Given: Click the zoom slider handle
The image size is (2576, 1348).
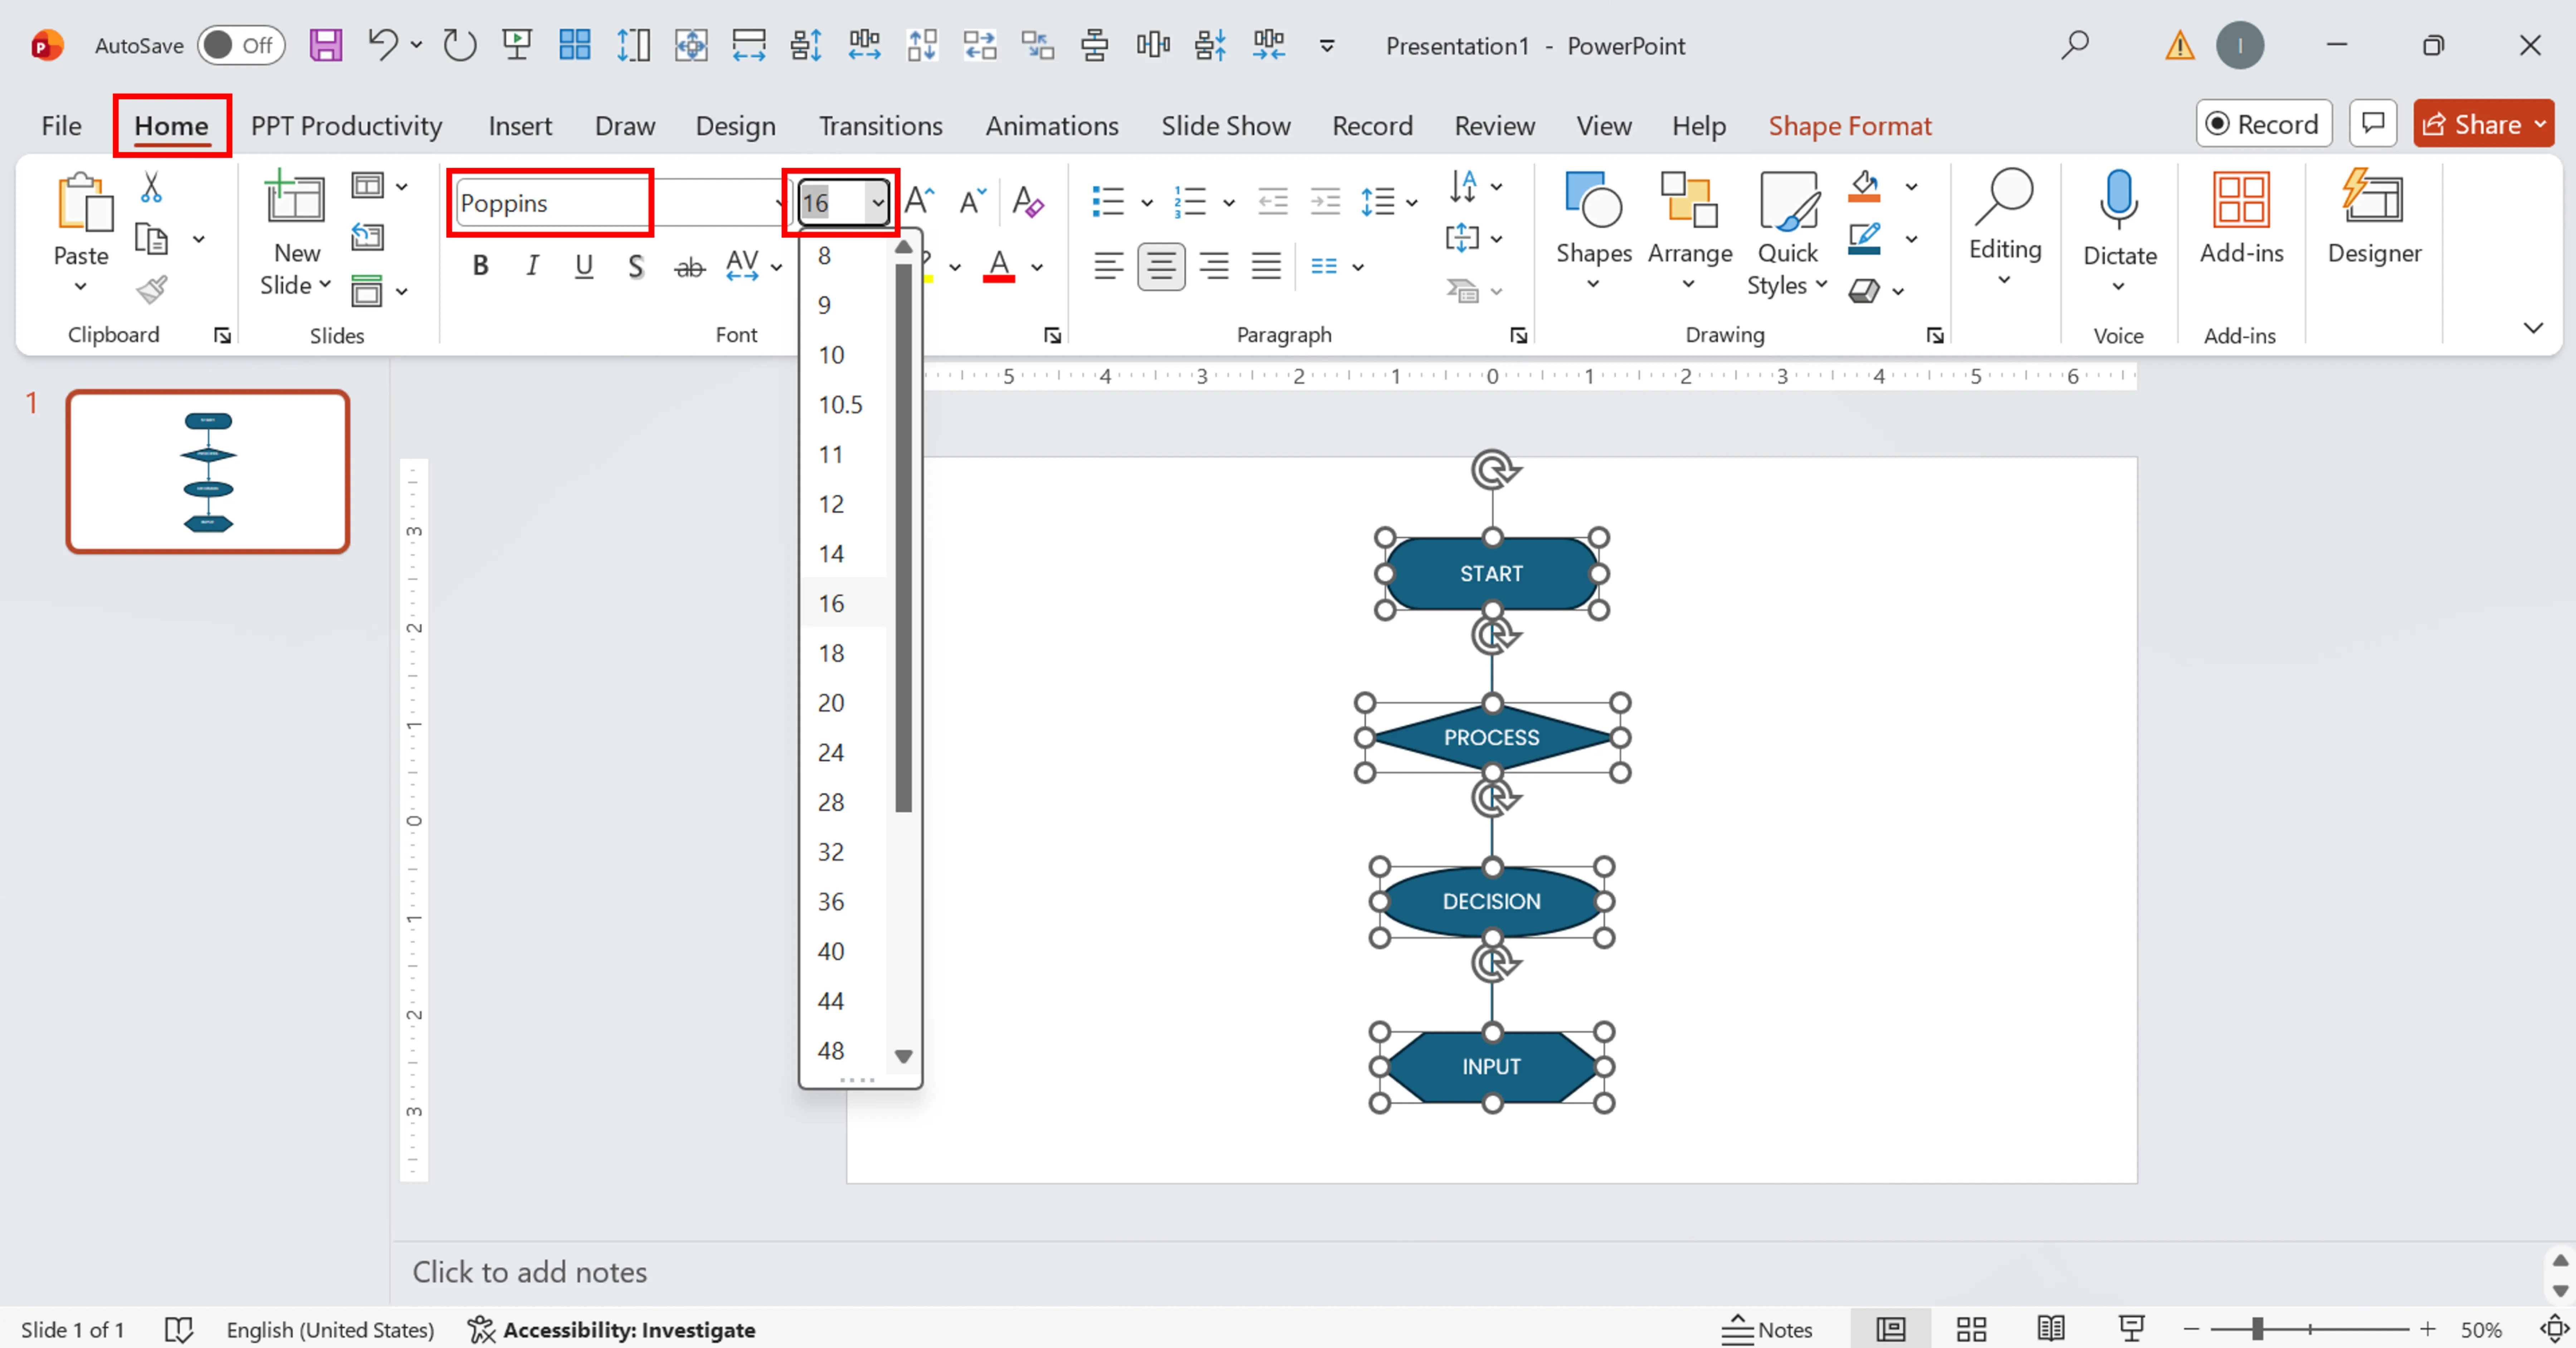Looking at the screenshot, I should pyautogui.click(x=2256, y=1329).
